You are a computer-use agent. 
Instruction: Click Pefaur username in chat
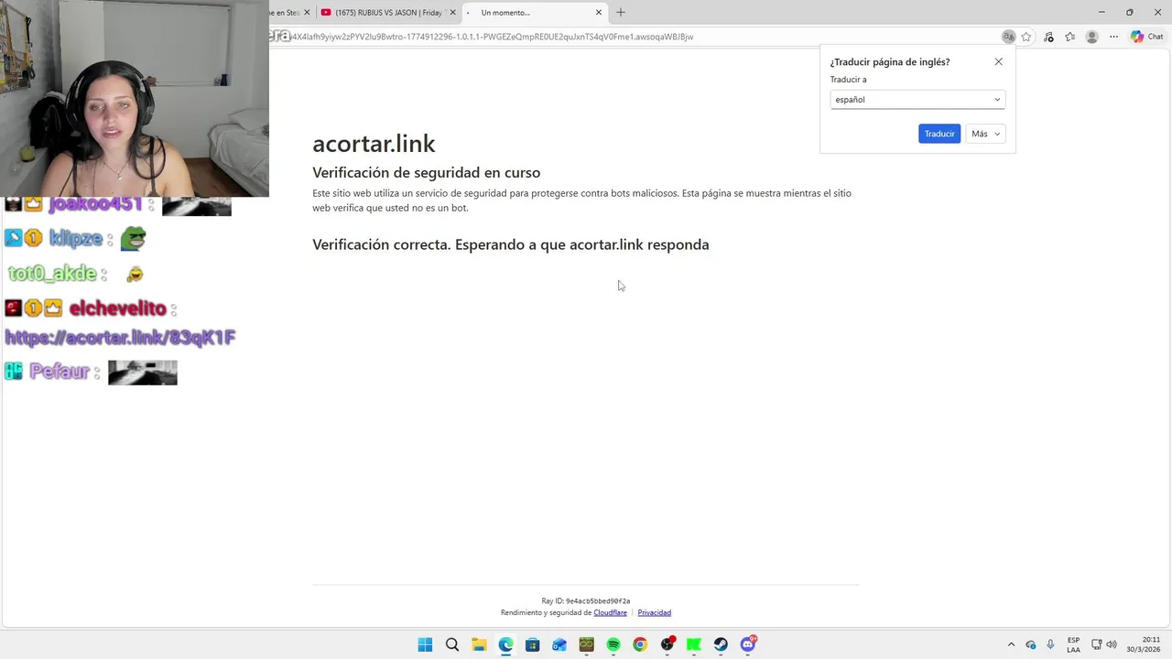point(60,371)
